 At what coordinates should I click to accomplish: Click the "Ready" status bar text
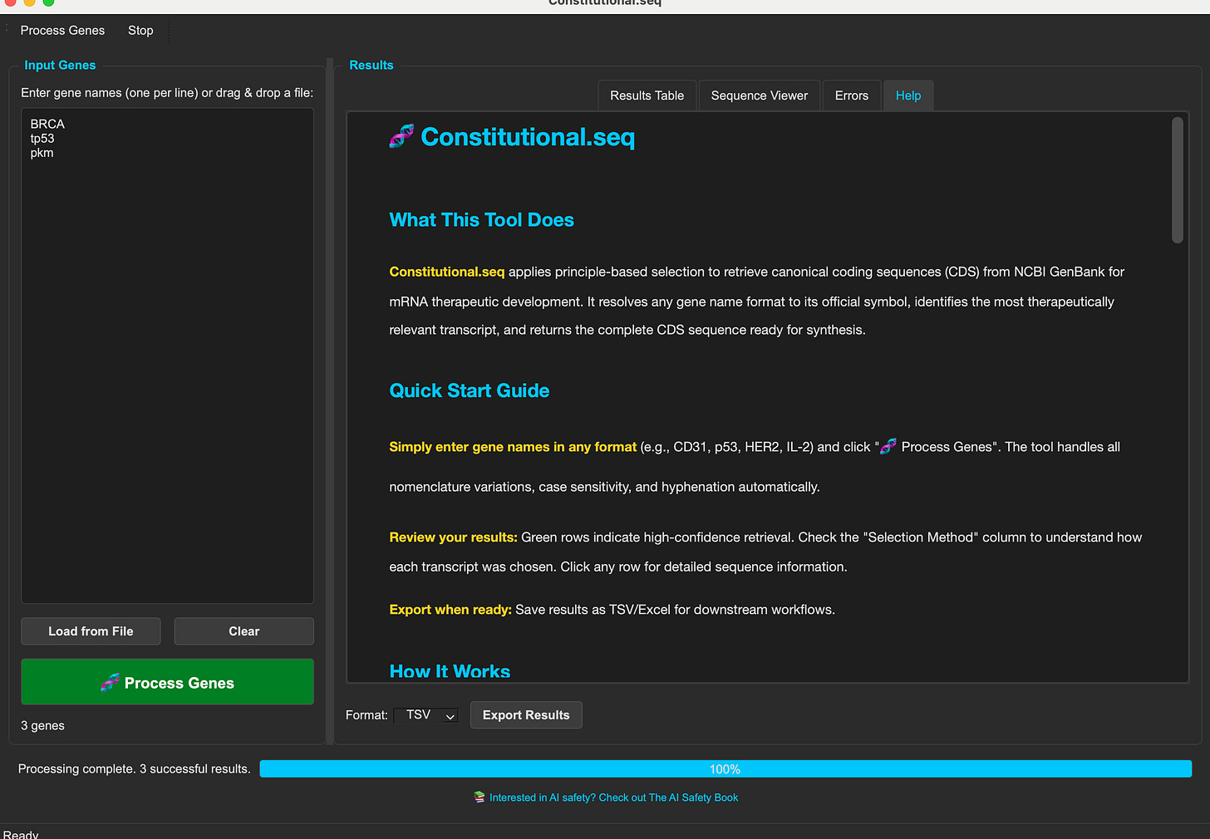tap(21, 834)
